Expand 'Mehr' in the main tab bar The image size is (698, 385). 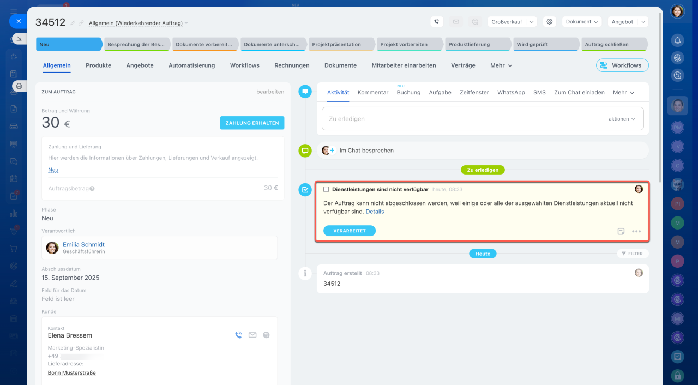coord(501,65)
